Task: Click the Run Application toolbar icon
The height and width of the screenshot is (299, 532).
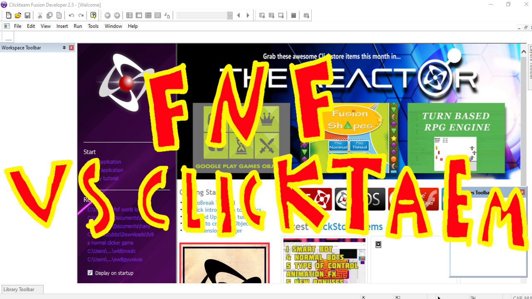Action: coord(271,15)
